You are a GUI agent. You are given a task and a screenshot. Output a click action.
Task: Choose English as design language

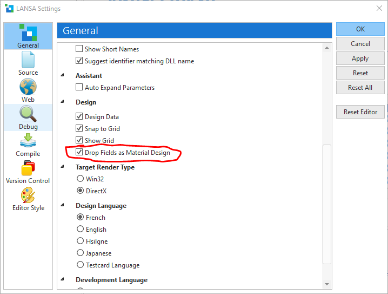[x=81, y=230]
